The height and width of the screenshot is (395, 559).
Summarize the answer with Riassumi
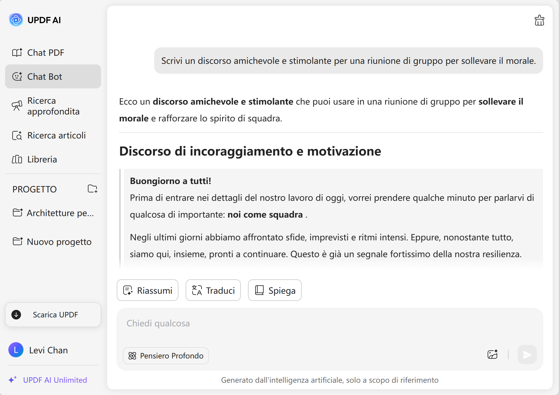pyautogui.click(x=147, y=290)
